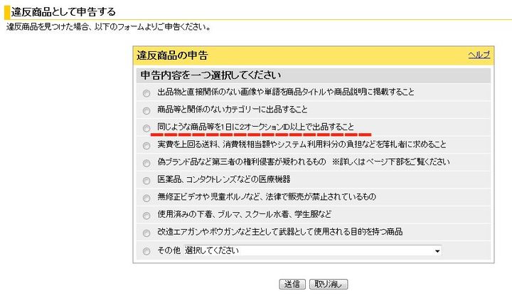The height and width of the screenshot is (296, 512).
Task: Select the medicines and contact lenses (医薬品) radio
Action: pyautogui.click(x=146, y=181)
